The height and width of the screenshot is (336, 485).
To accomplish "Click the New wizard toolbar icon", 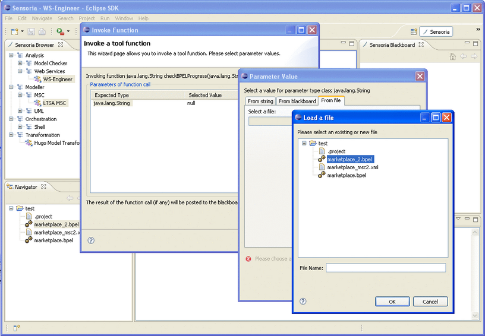I will click(x=14, y=31).
